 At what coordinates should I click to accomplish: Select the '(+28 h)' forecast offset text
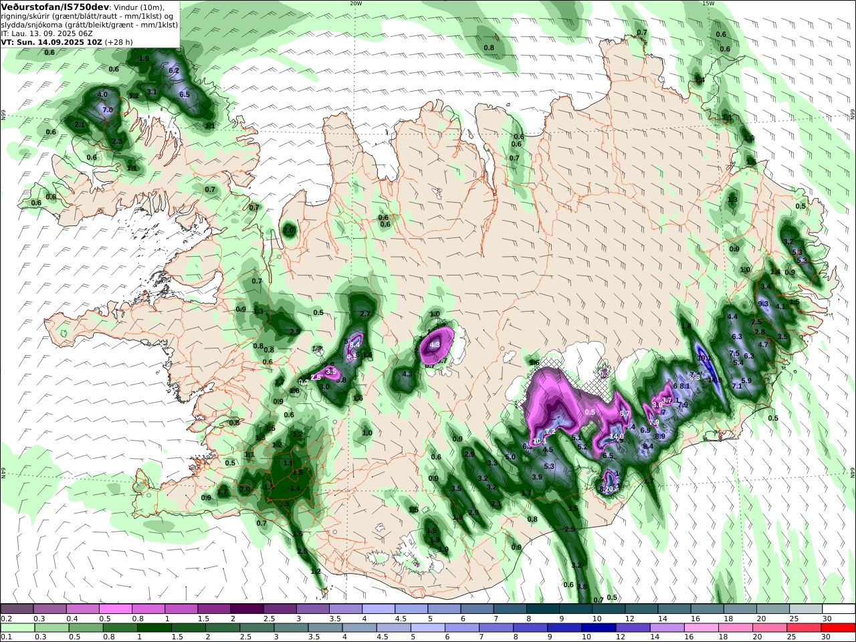119,41
